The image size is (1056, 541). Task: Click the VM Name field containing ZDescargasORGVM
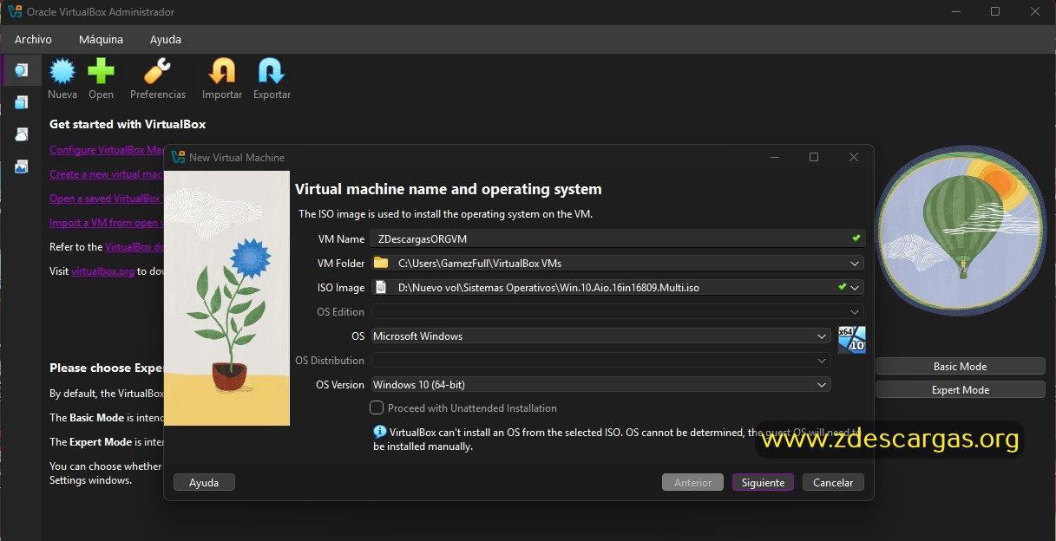pos(617,238)
